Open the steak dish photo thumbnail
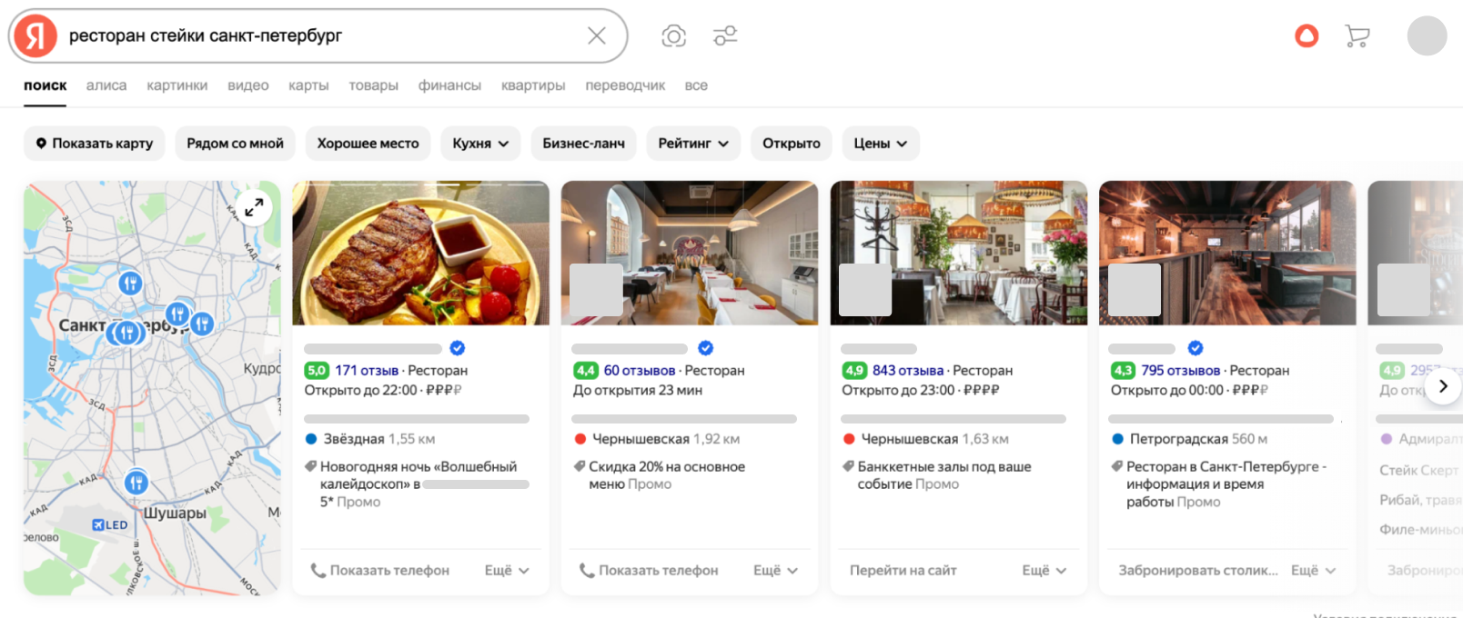 tap(420, 253)
